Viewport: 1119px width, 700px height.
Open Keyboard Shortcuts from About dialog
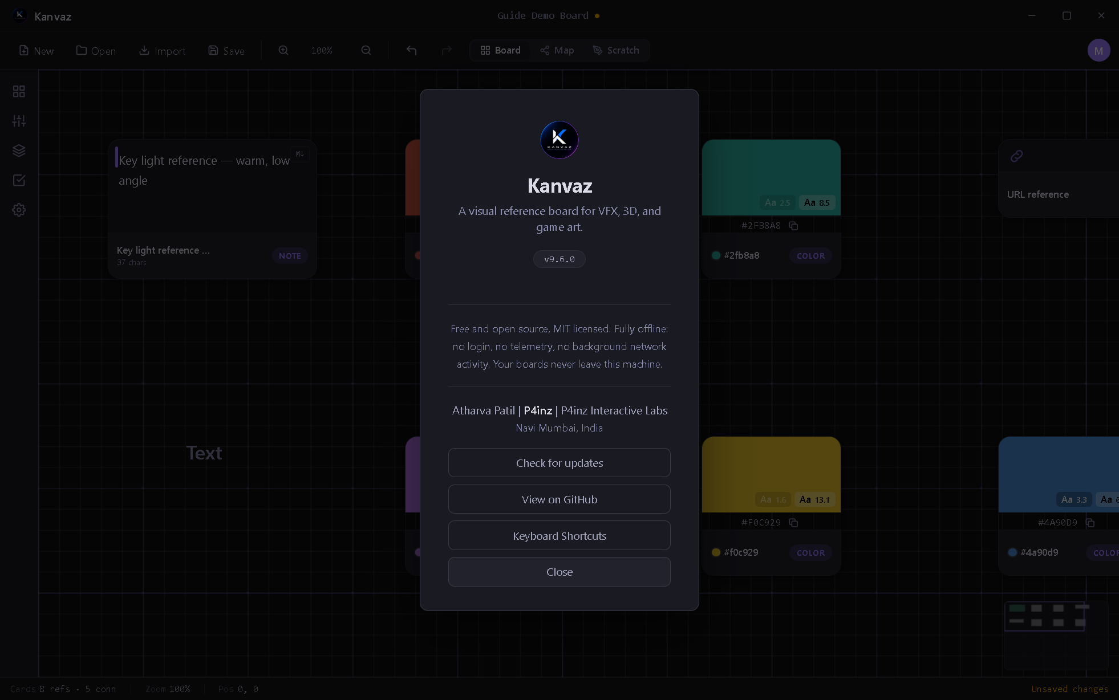click(x=559, y=536)
